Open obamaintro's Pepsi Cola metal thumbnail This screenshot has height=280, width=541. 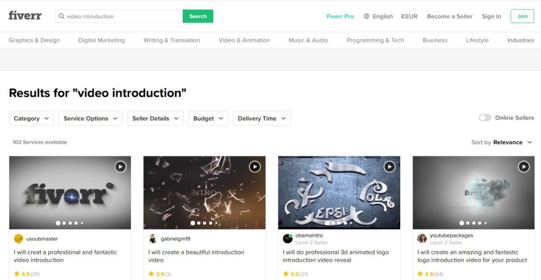339,193
